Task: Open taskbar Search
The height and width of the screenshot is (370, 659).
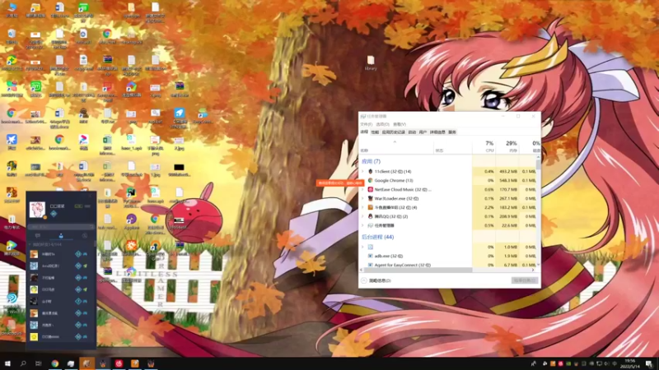Action: point(23,363)
